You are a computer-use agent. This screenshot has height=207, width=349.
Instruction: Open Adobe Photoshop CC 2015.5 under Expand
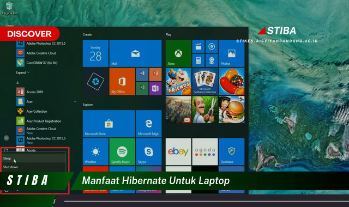coord(41,44)
